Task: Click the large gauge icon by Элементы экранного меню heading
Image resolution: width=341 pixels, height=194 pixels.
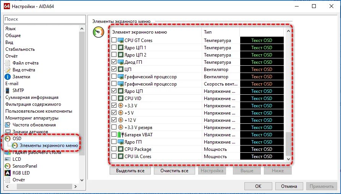Action: (x=99, y=32)
